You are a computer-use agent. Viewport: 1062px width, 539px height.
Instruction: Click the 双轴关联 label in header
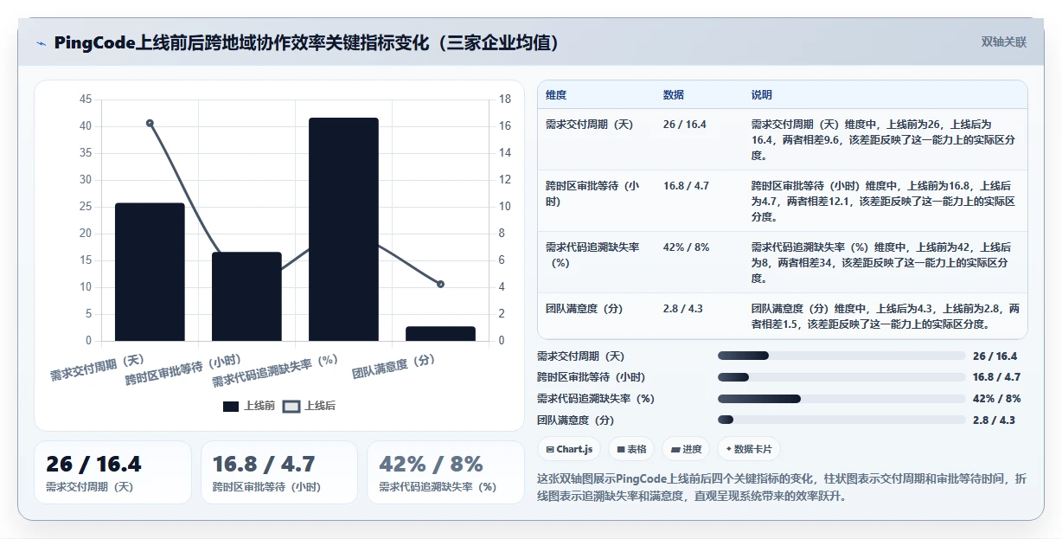(1004, 42)
